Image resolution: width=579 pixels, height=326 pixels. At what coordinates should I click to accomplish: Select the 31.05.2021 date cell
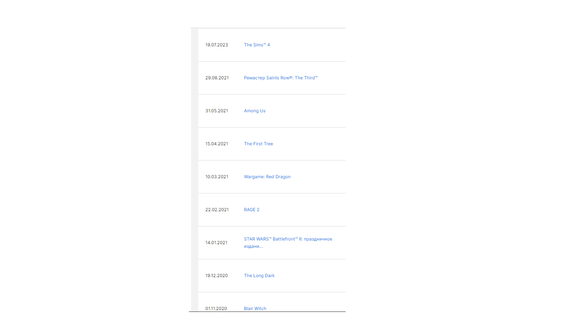pos(217,111)
